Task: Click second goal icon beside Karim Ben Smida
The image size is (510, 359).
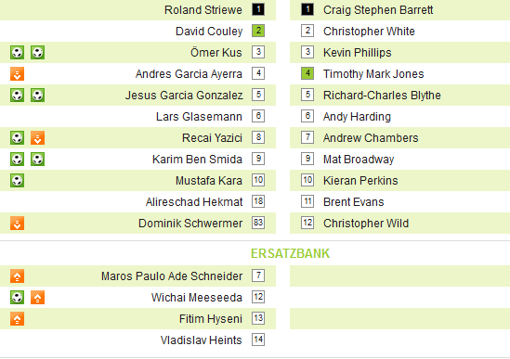Action: tap(38, 160)
